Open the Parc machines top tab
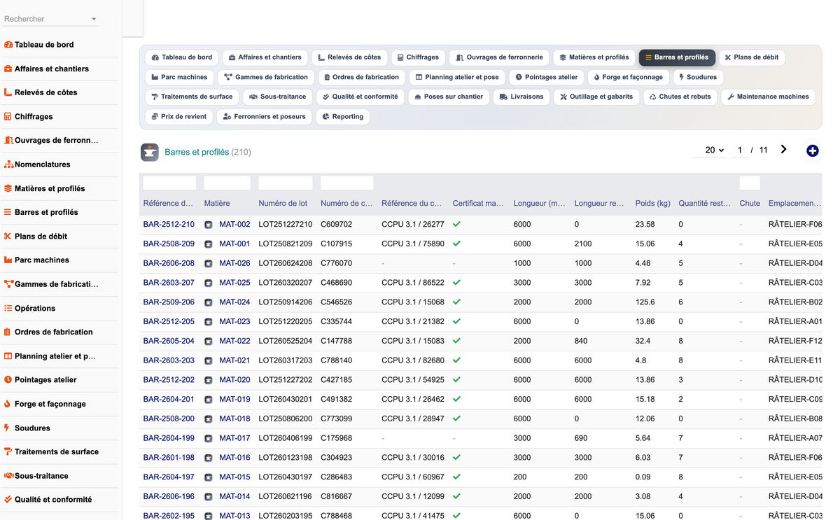The image size is (840, 520). click(179, 77)
